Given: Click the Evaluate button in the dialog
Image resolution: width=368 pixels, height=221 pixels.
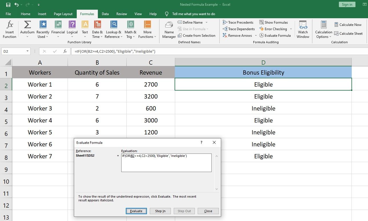Looking at the screenshot, I should (136, 211).
